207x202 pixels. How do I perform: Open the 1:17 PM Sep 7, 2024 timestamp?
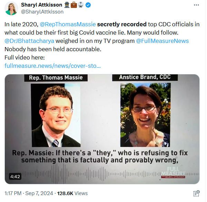[29, 193]
